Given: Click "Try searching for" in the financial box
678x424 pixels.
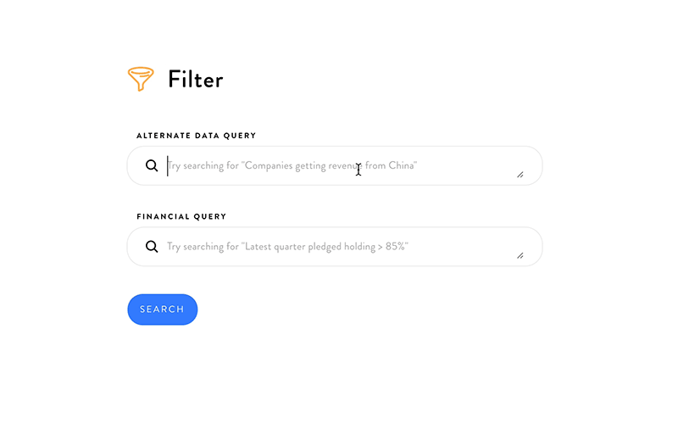Looking at the screenshot, I should point(203,247).
